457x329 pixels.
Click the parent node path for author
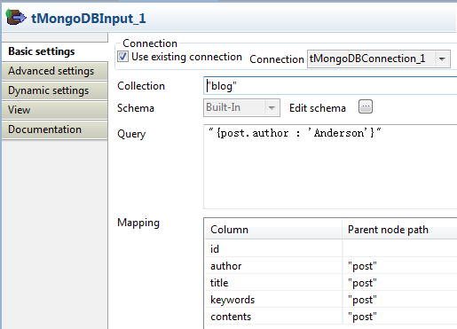pos(400,266)
